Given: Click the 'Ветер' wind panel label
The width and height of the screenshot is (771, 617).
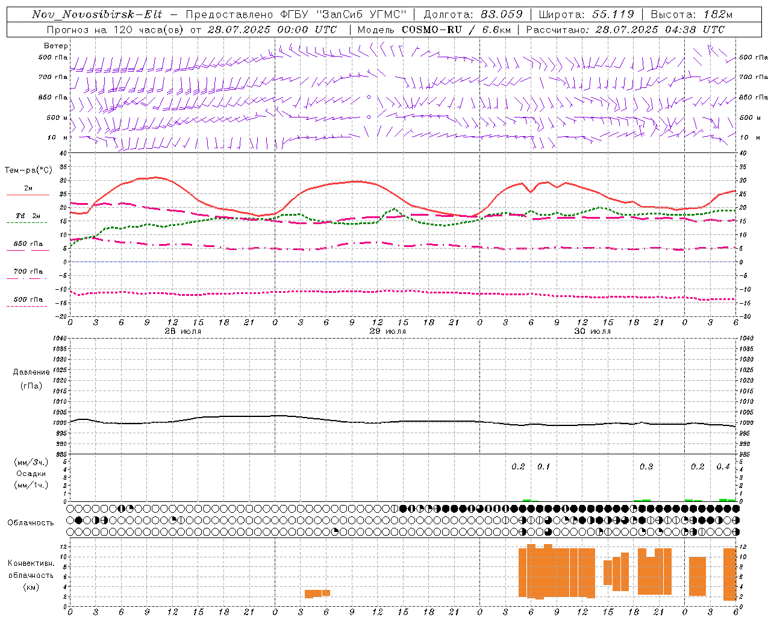Looking at the screenshot, I should point(56,46).
